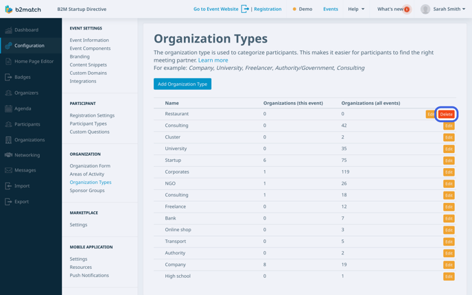The height and width of the screenshot is (295, 472).
Task: Edit the Freelance organization type
Action: click(x=449, y=206)
